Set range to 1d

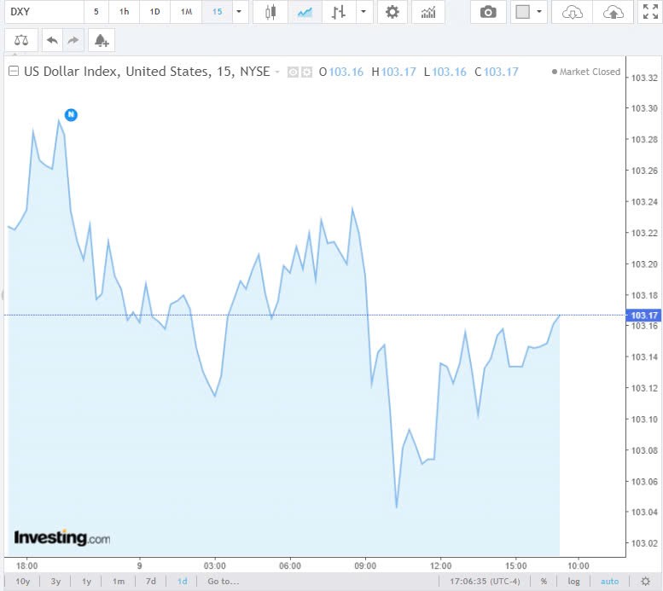183,582
